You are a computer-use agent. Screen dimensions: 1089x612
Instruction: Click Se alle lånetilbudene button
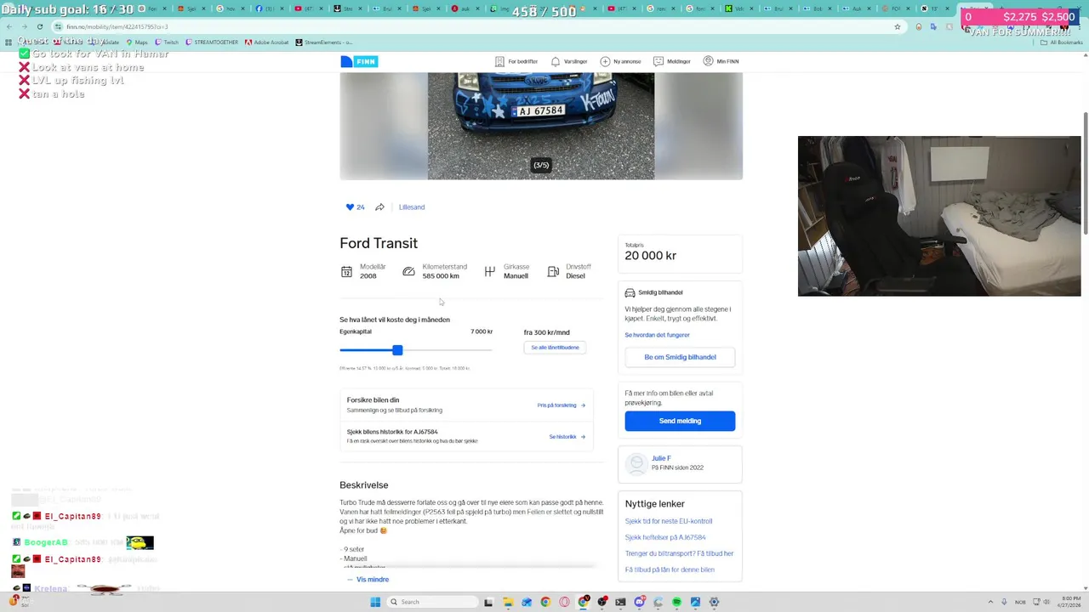click(x=555, y=348)
